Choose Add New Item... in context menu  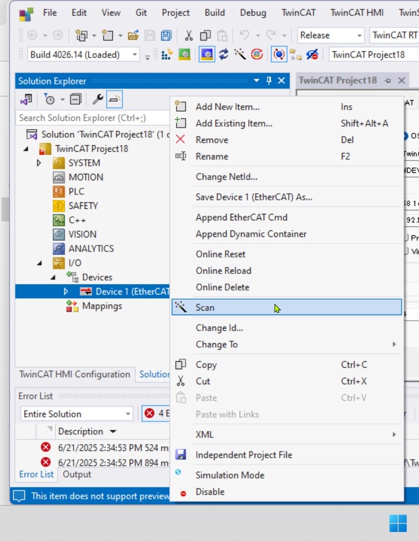click(x=287, y=107)
